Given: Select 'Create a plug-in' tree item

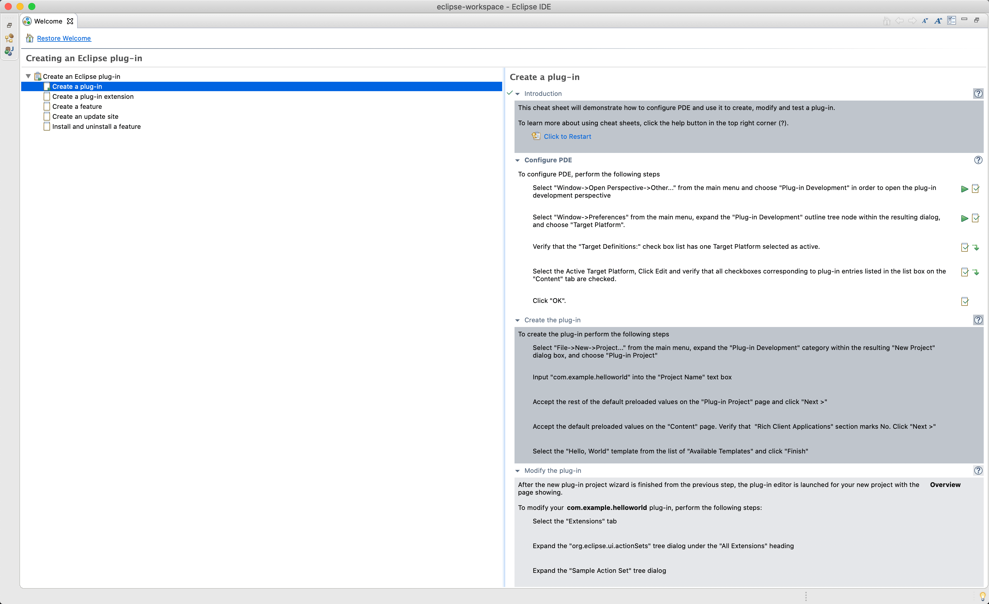Looking at the screenshot, I should tap(261, 87).
